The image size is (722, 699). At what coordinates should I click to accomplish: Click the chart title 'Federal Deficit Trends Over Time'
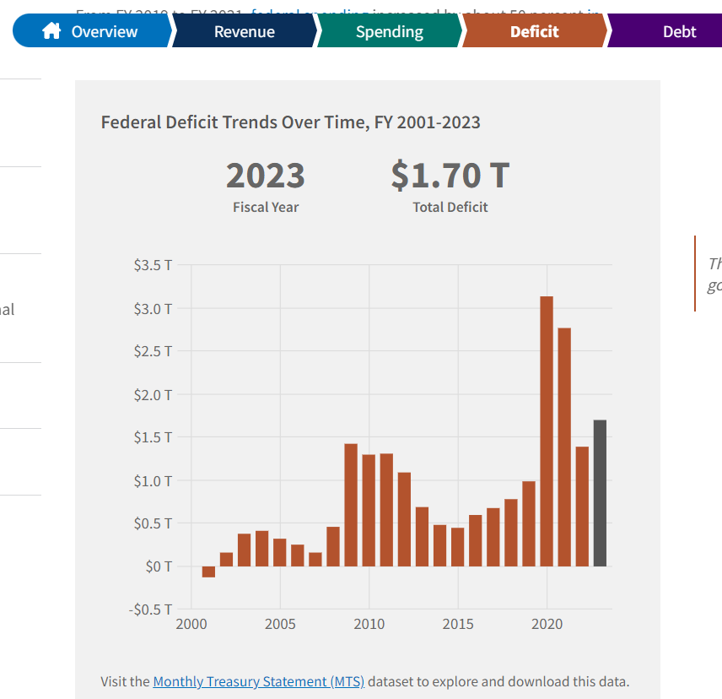click(290, 122)
